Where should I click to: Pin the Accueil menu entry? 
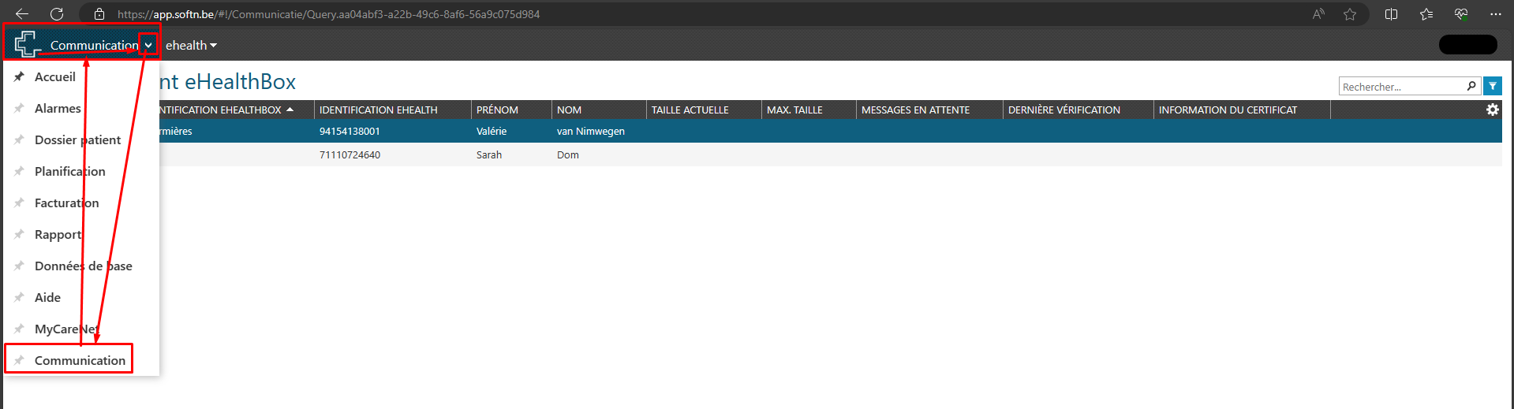click(19, 76)
